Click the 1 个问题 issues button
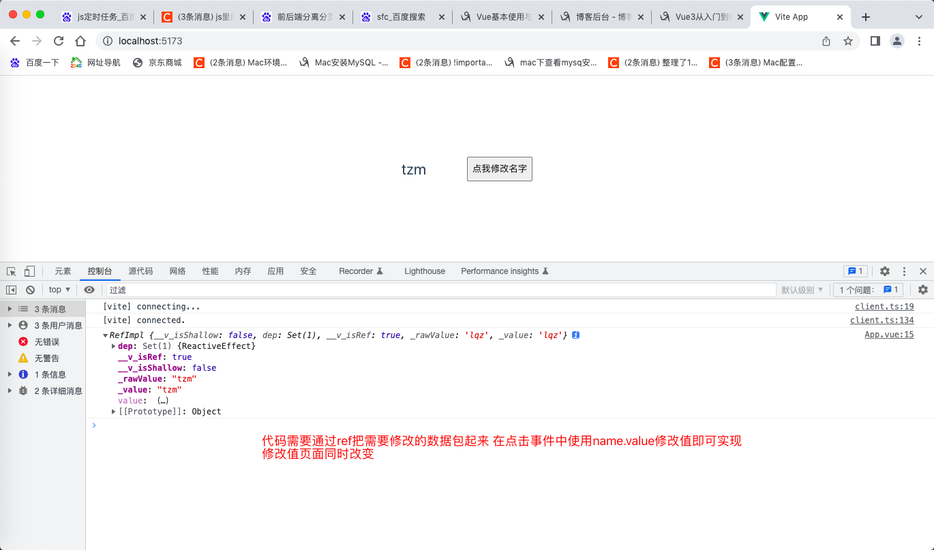The image size is (934, 550). (869, 290)
